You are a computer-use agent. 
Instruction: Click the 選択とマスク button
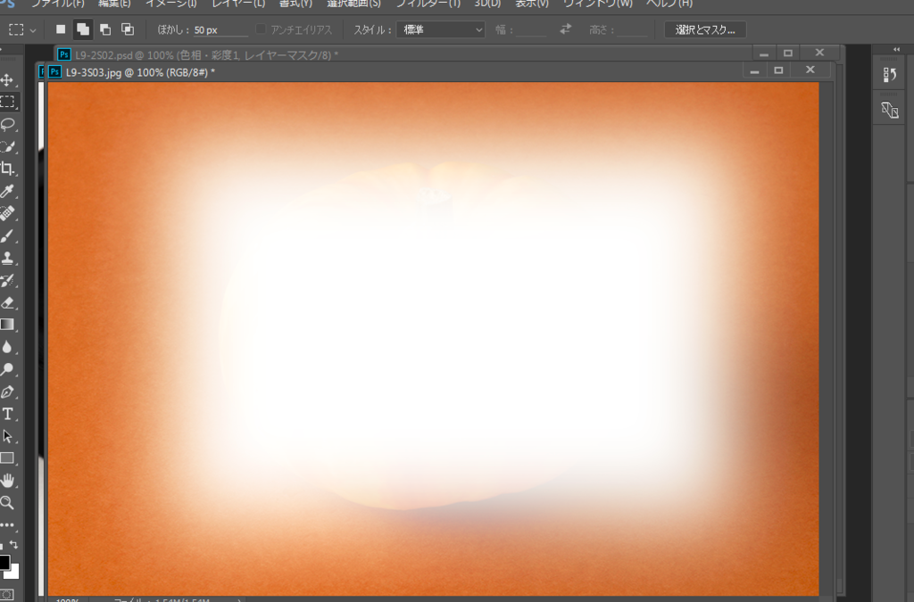[705, 29]
